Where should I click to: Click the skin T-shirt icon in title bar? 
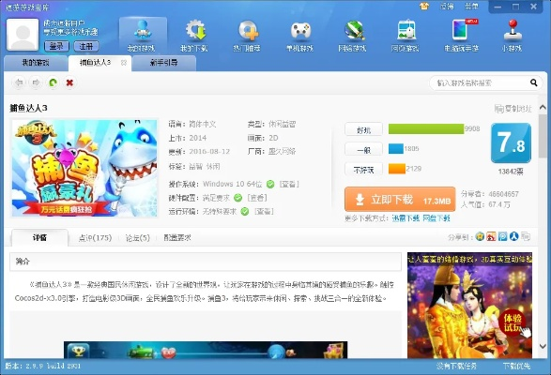424,6
